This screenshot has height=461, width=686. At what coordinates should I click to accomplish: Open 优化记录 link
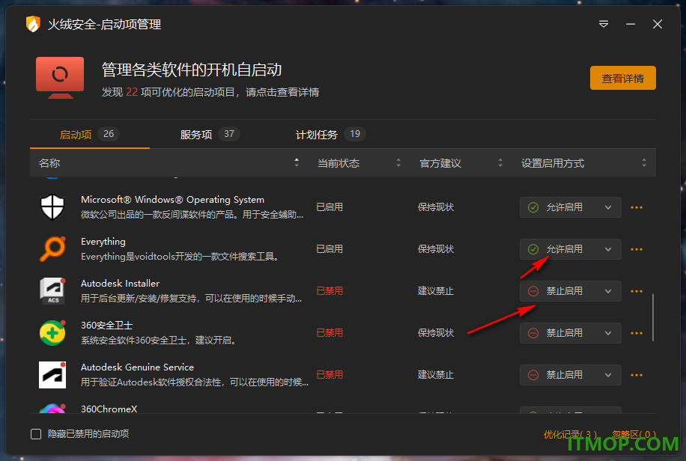tap(571, 434)
